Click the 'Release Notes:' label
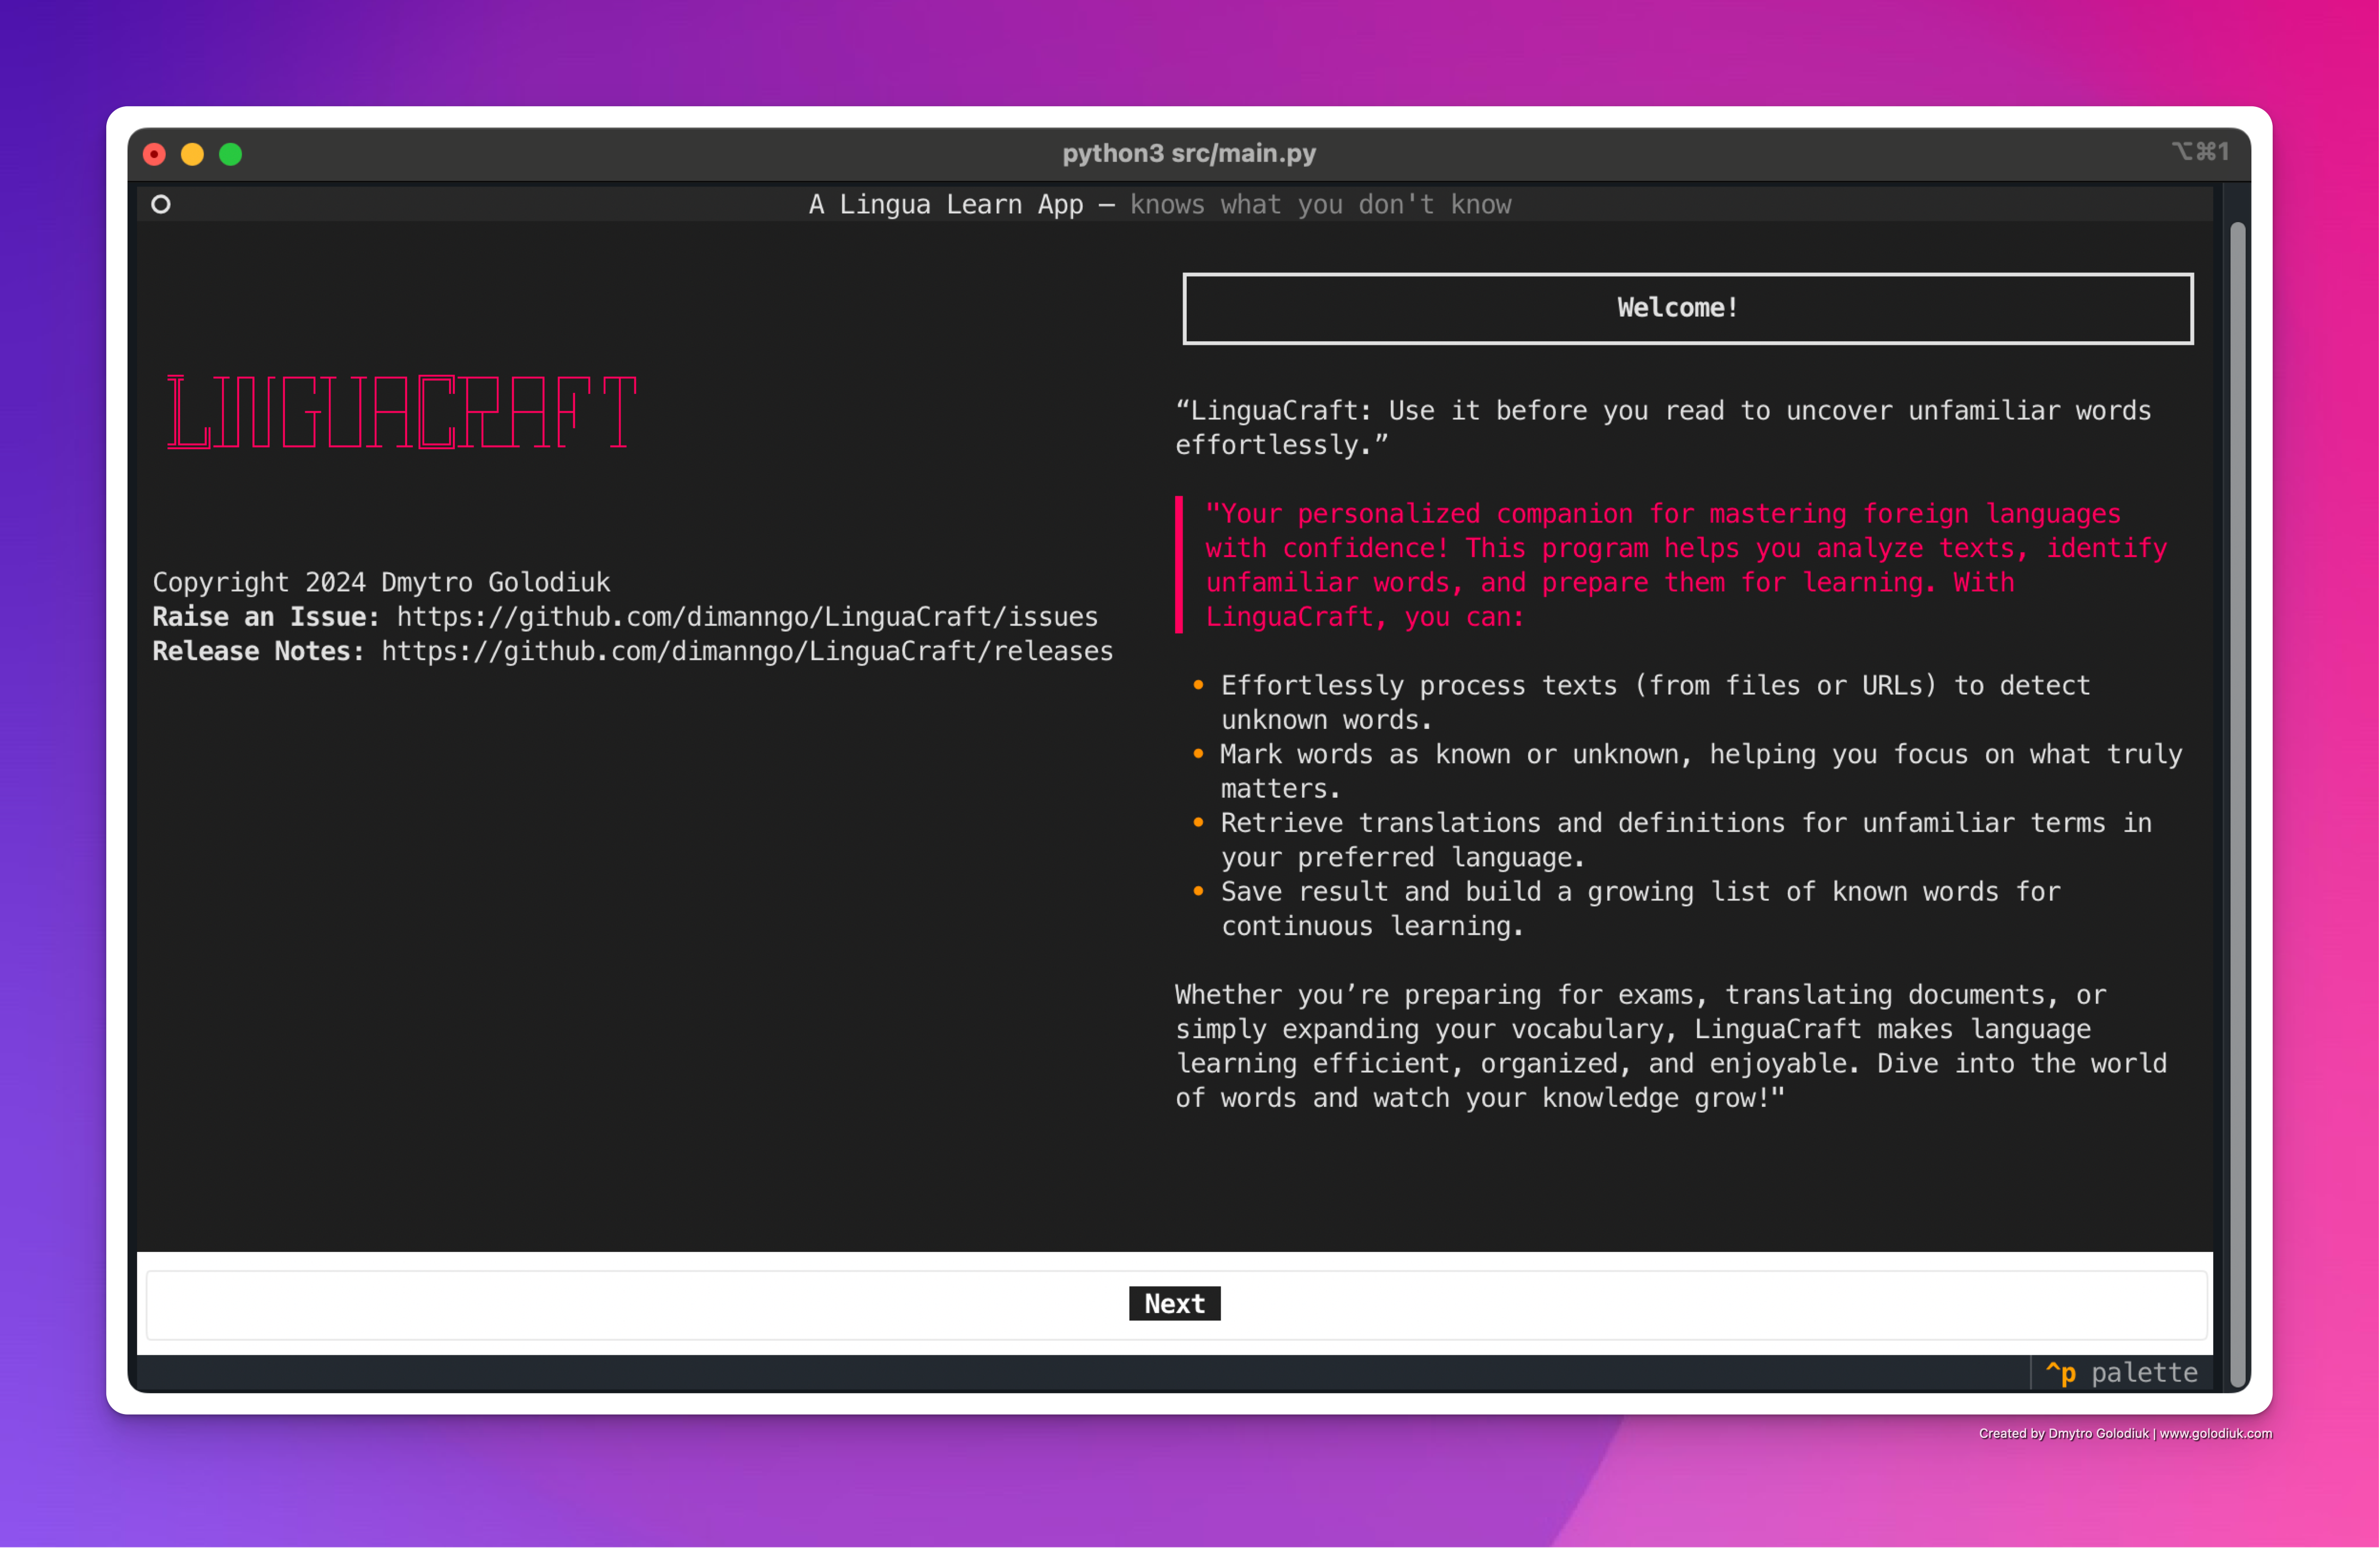 coord(258,651)
